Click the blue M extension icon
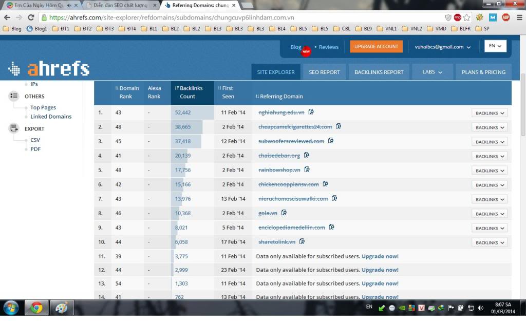 coord(493,17)
